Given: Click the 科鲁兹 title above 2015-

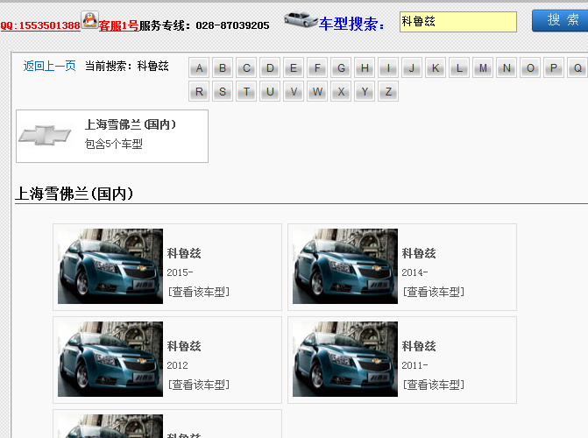Looking at the screenshot, I should click(184, 253).
